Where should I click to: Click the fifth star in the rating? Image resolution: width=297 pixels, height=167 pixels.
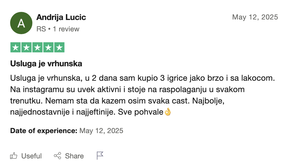[x=59, y=48]
